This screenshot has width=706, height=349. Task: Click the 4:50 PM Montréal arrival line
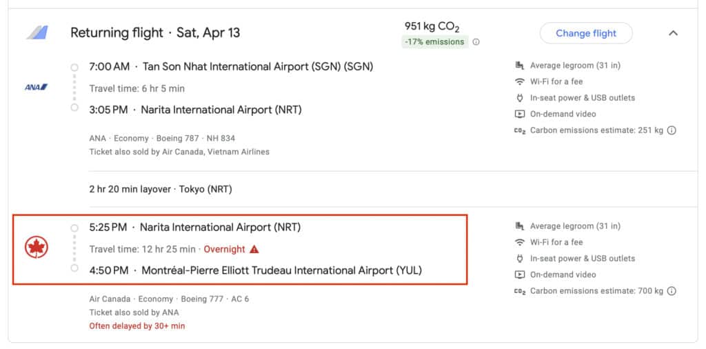pos(255,270)
